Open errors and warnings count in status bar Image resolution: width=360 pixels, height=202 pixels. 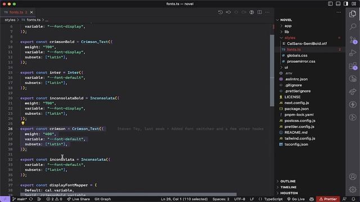54,199
